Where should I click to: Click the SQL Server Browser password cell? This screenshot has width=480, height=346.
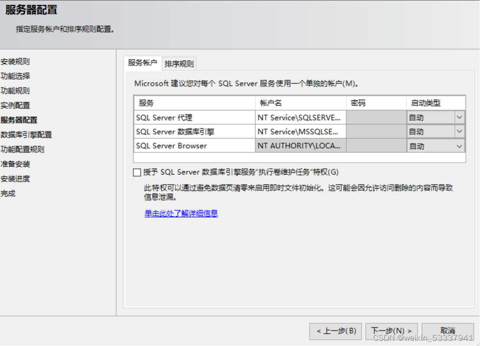tap(376, 146)
